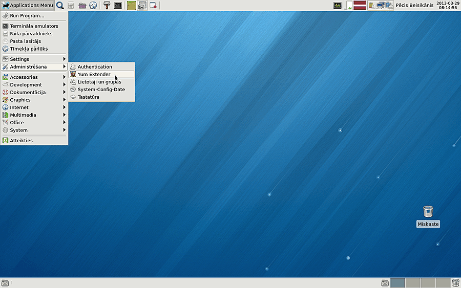This screenshot has height=288, width=461.
Task: Open the clipboard manager tray icon
Action: pos(371,5)
